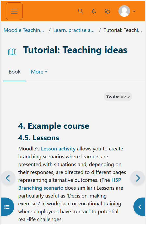Open the messaging chat bubbles icon

pyautogui.click(x=107, y=11)
